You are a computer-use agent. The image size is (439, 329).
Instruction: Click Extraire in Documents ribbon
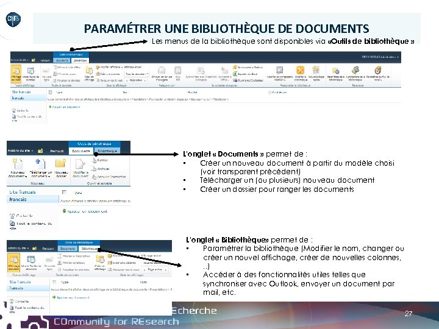(x=99, y=161)
